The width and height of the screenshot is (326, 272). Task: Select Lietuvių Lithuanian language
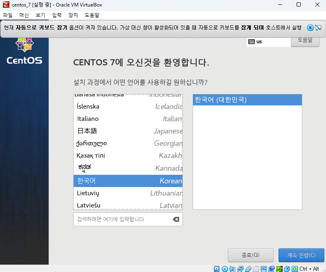pos(128,193)
